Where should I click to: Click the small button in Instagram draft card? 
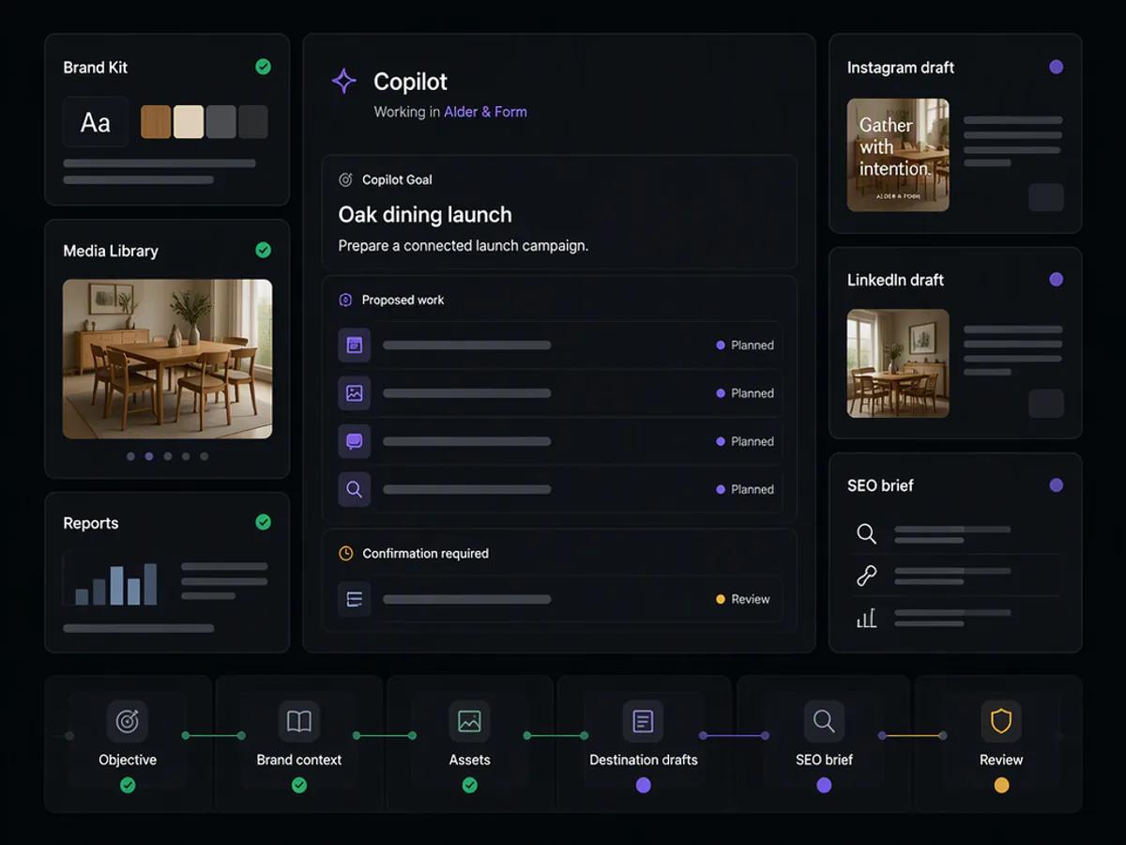[x=1046, y=197]
